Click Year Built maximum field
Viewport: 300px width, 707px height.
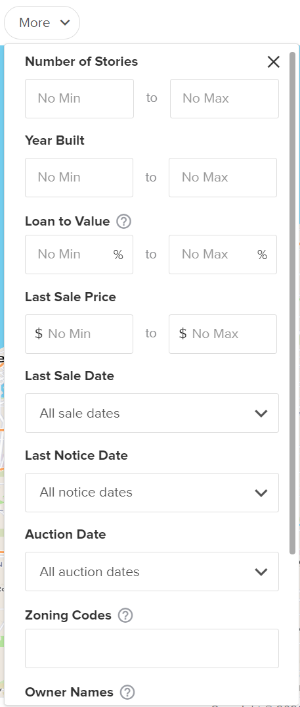point(223,178)
